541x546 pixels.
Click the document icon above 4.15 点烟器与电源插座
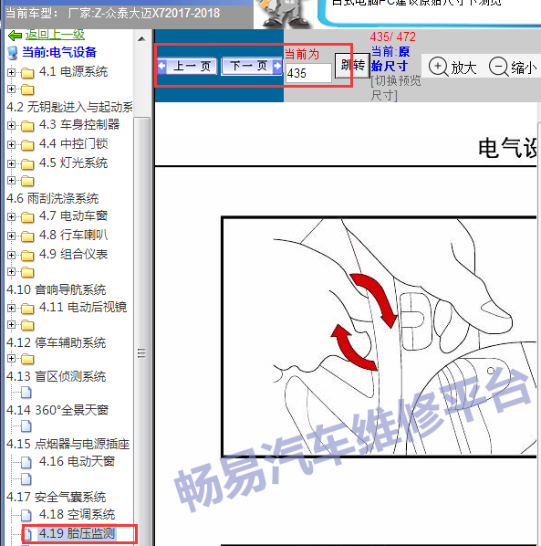[x=26, y=426]
